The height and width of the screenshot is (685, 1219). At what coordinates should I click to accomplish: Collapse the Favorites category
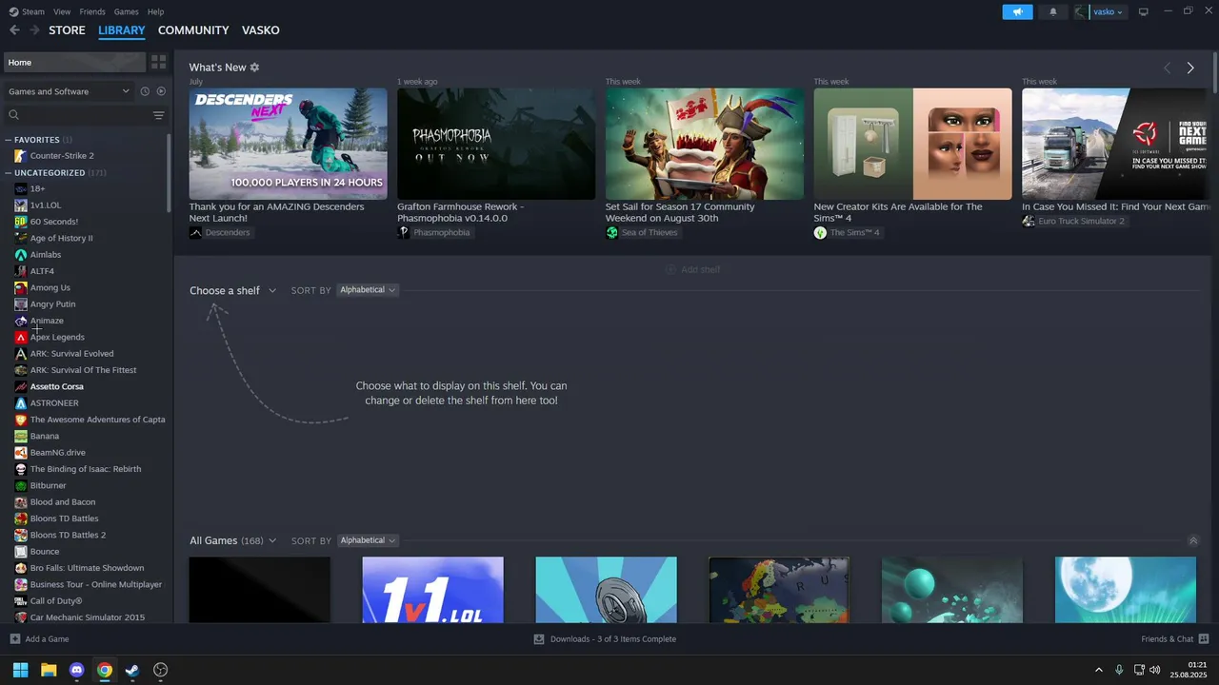click(x=9, y=140)
